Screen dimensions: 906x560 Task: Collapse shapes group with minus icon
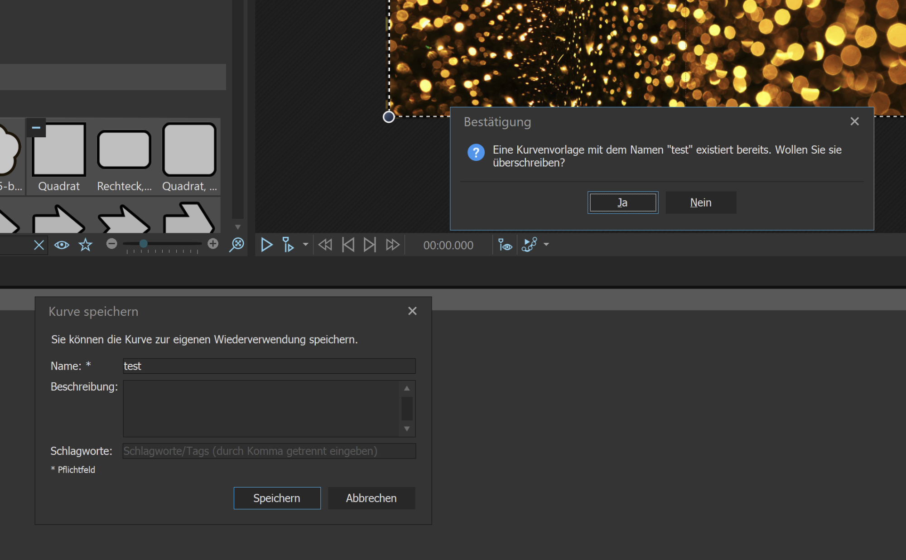[36, 128]
